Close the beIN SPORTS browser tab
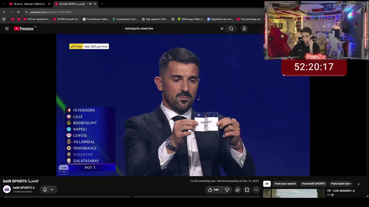 (x=95, y=4)
